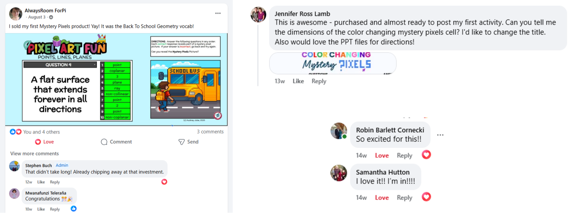572x213 pixels.
Task: Open the Color Changing Mystery Pixels attachment
Action: click(x=333, y=63)
